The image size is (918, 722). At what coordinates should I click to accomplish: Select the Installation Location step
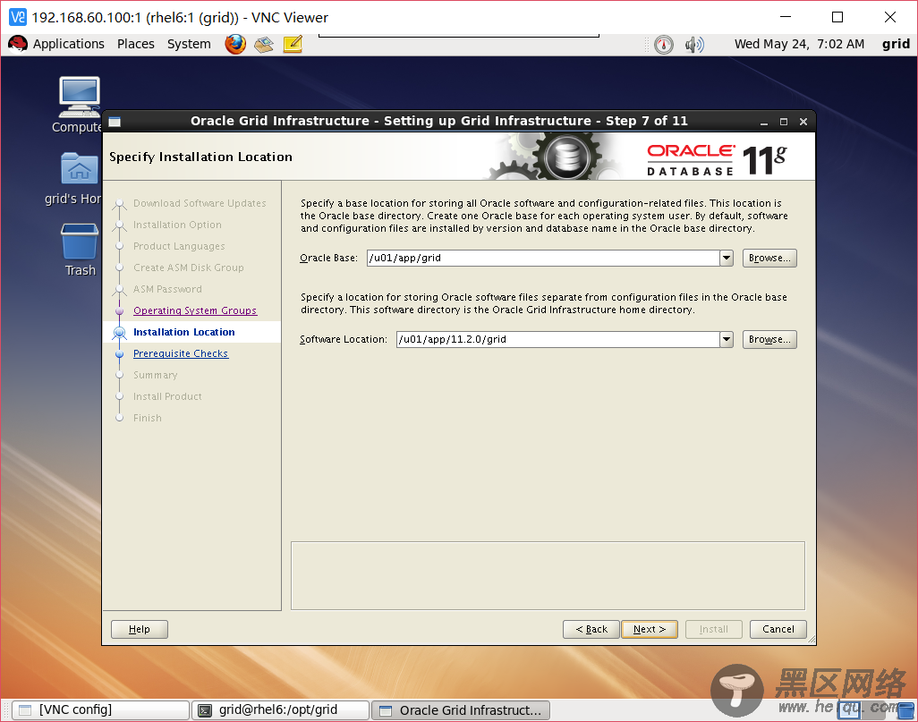(x=183, y=331)
